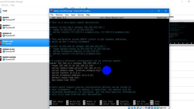Select the BRIKER SAHIRA virtual machine
This screenshot has height=109, width=194.
point(25,58)
